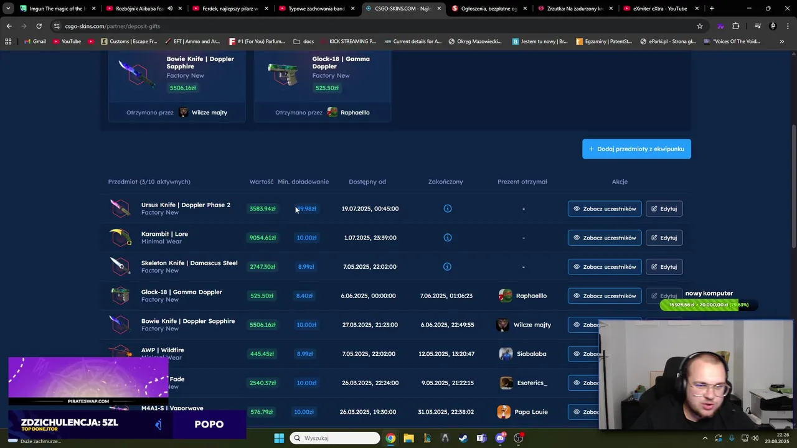Open info icon for Karambit Lore row
797x448 pixels.
point(447,238)
